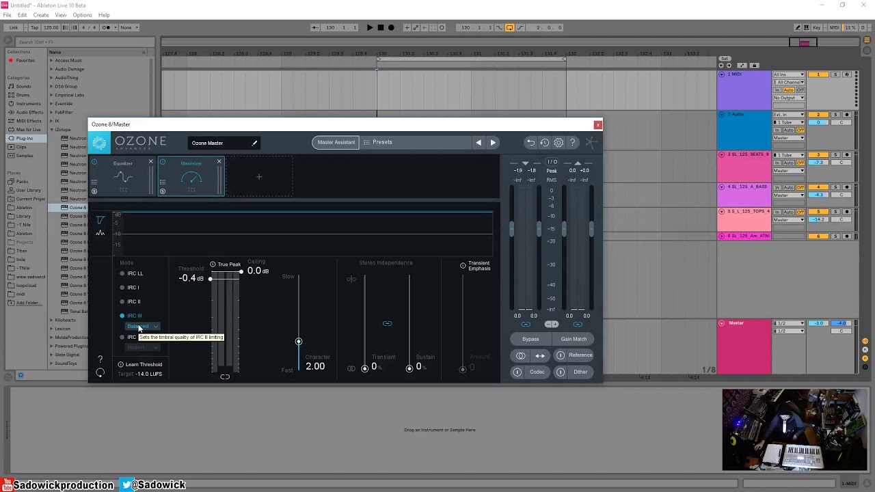875x492 pixels.
Task: Click the link icon under threshold meters
Action: [225, 377]
